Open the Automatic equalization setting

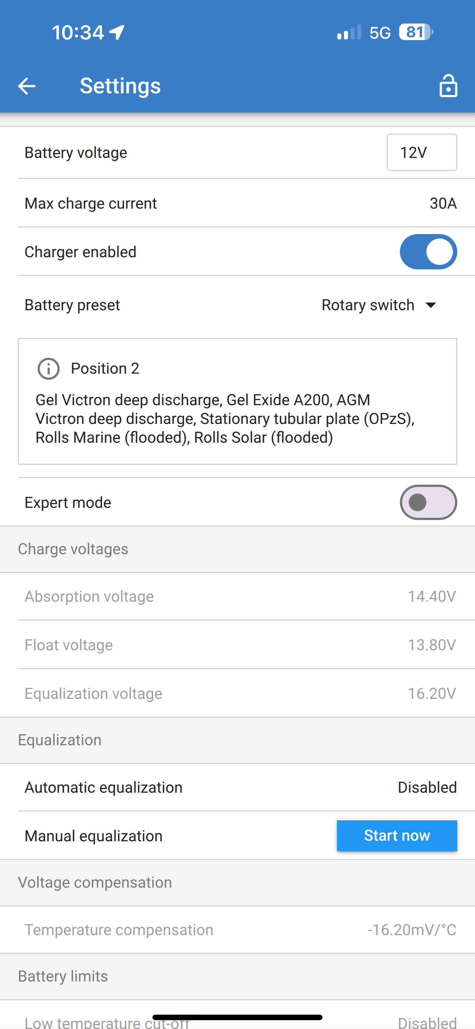(x=237, y=787)
